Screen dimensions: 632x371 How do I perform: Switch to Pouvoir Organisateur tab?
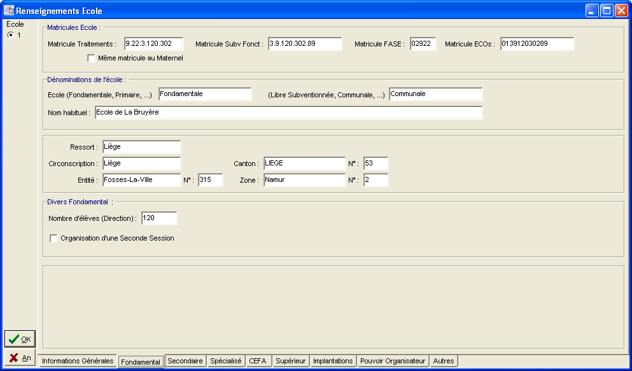tap(393, 361)
